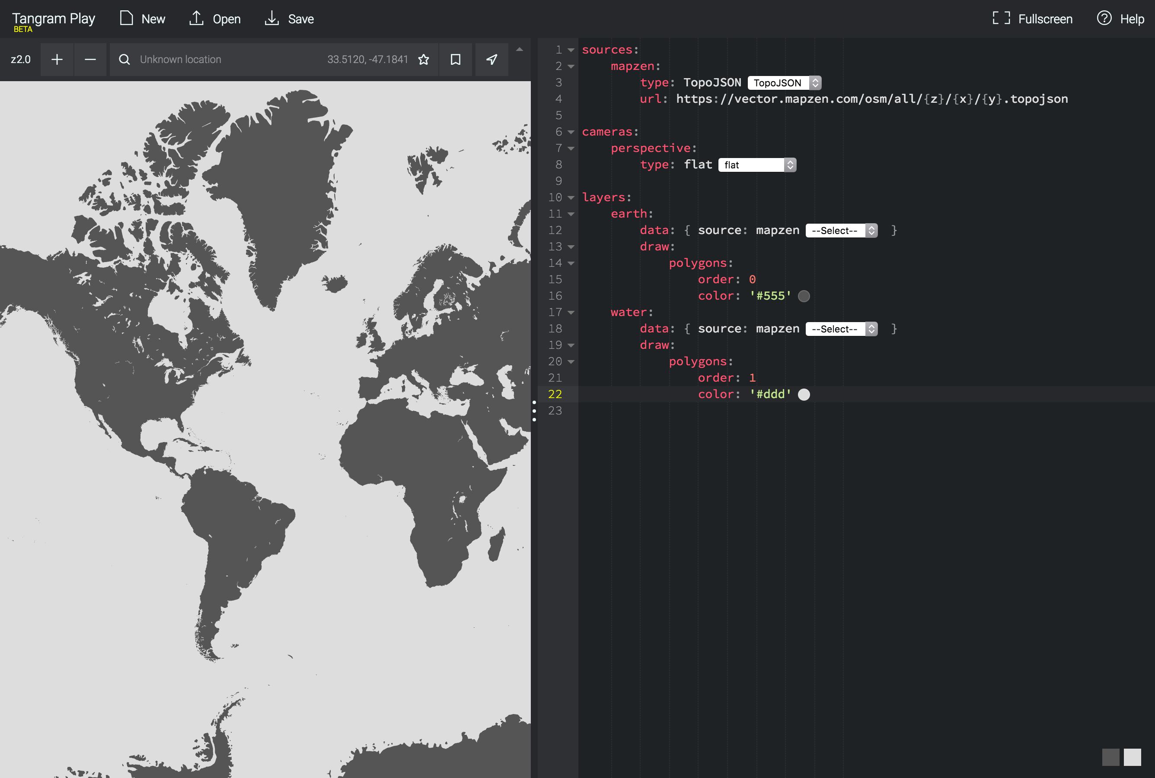Open the bookmarks icon in map toolbar

pos(455,60)
